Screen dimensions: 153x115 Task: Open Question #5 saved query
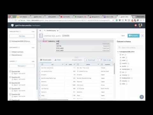(16, 77)
